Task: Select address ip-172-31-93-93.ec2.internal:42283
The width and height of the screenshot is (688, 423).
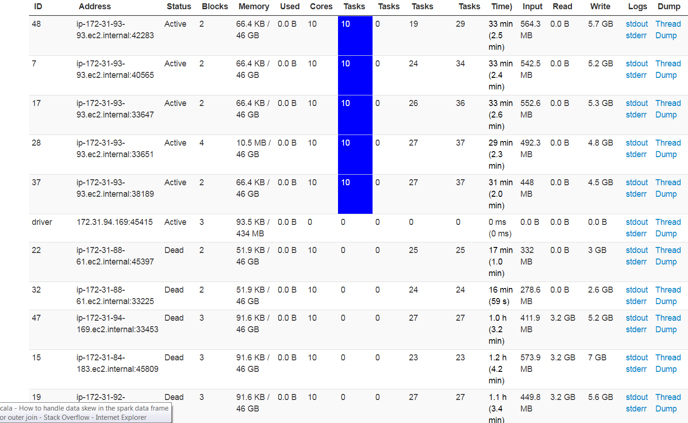Action: (115, 29)
